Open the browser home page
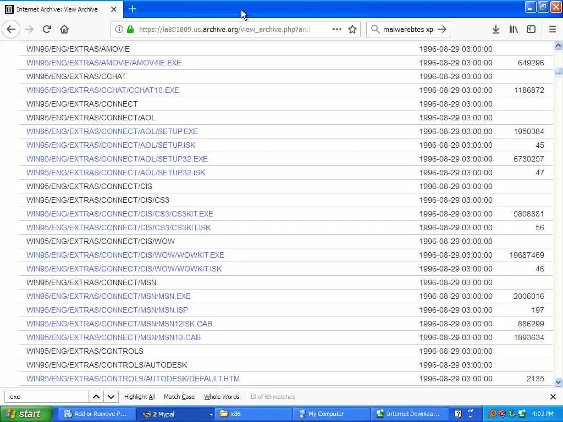Image resolution: width=563 pixels, height=422 pixels. click(x=64, y=30)
